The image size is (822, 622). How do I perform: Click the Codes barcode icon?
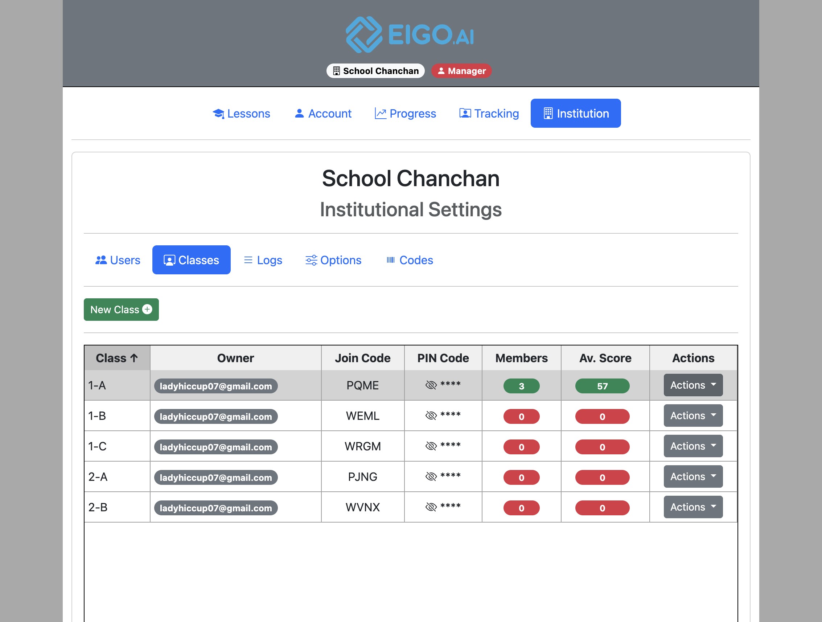[x=391, y=260]
